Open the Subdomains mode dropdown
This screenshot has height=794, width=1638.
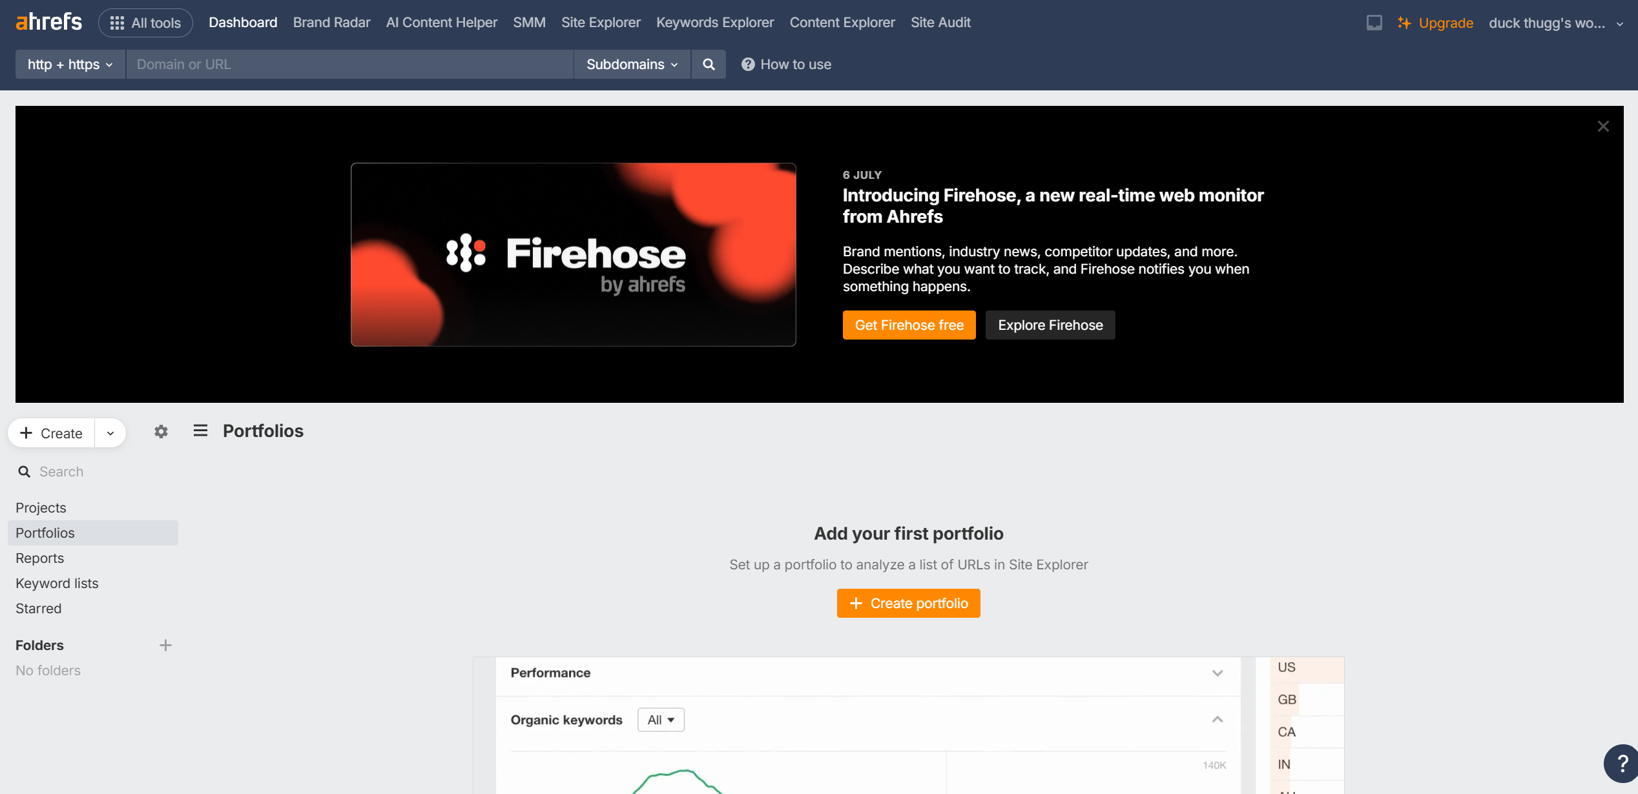coord(632,64)
